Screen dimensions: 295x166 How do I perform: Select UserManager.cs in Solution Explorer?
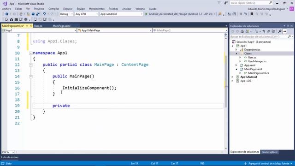tap(257, 61)
